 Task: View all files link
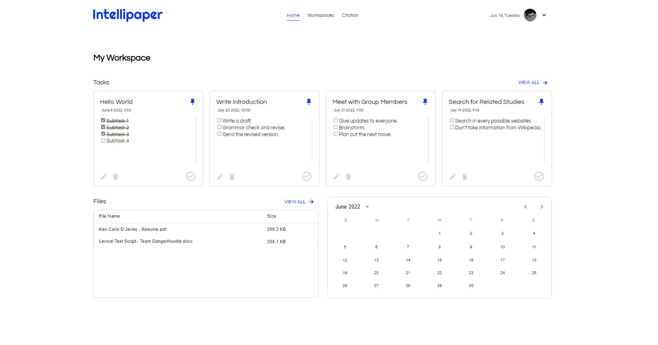(x=299, y=202)
